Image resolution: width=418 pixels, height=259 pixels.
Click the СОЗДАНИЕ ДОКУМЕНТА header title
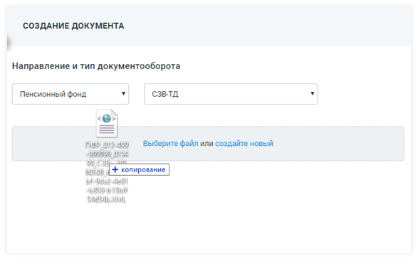coord(73,26)
